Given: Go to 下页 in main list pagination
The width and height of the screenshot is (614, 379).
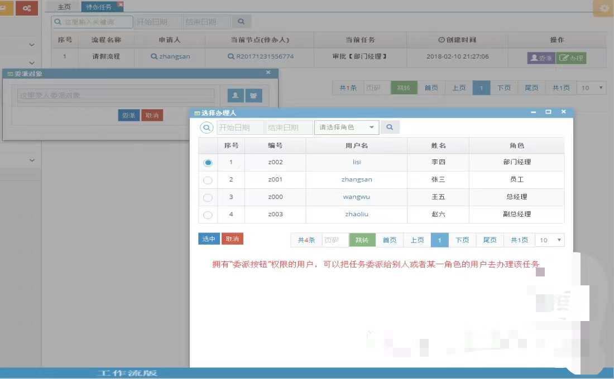Looking at the screenshot, I should point(504,88).
